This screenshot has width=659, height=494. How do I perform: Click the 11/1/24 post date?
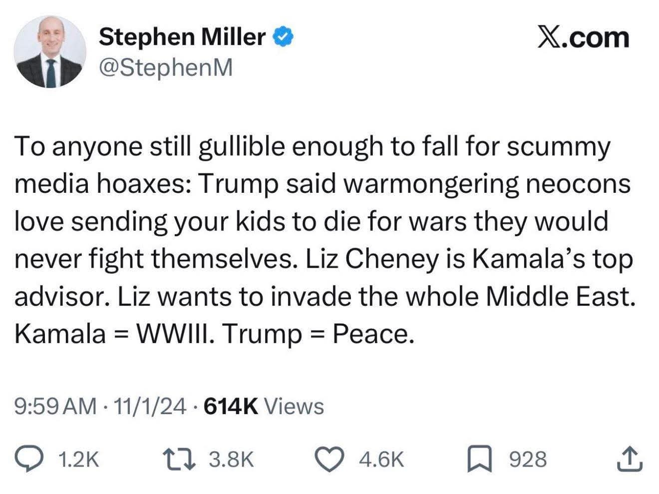[x=149, y=406]
